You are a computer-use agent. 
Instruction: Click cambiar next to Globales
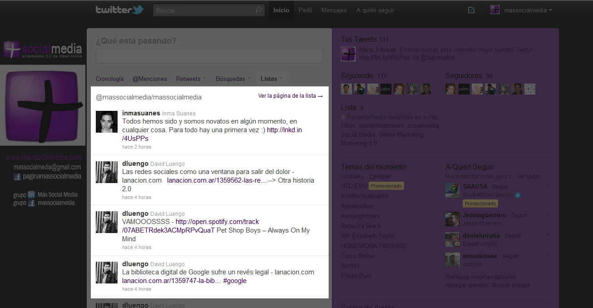point(380,176)
